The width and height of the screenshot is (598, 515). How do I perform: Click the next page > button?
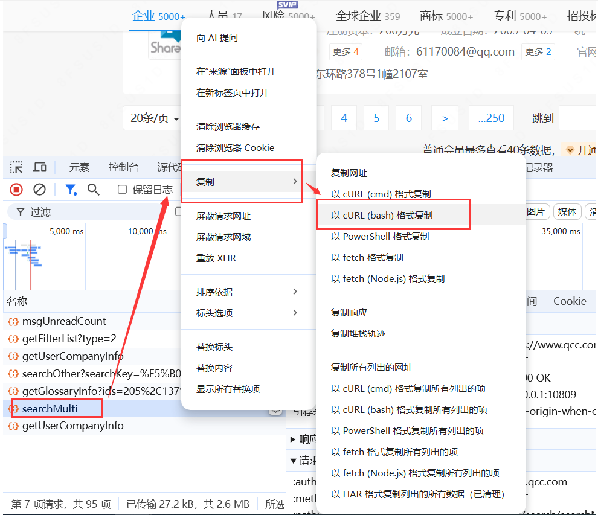[445, 118]
